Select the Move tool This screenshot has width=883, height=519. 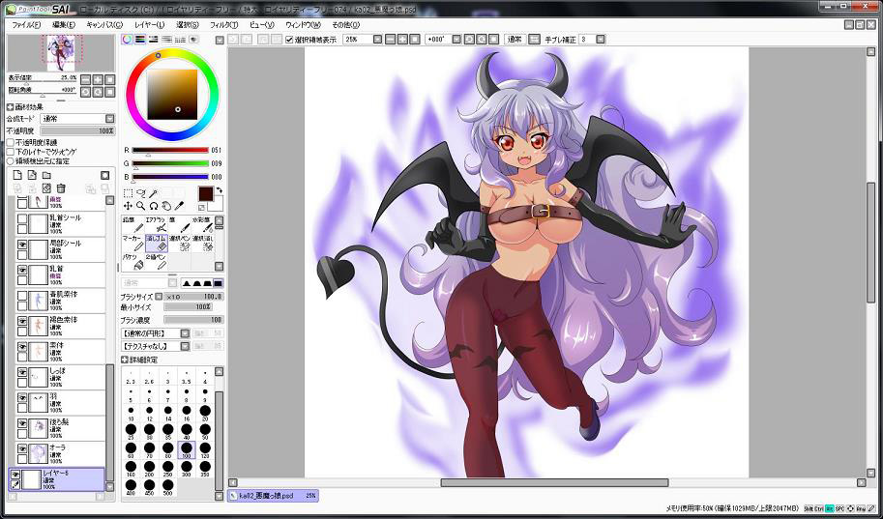(129, 206)
